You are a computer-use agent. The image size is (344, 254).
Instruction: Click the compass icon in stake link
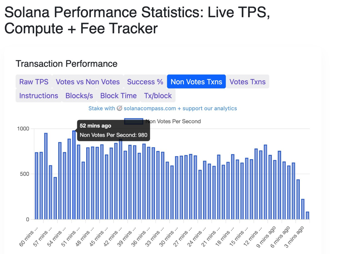[x=120, y=108]
